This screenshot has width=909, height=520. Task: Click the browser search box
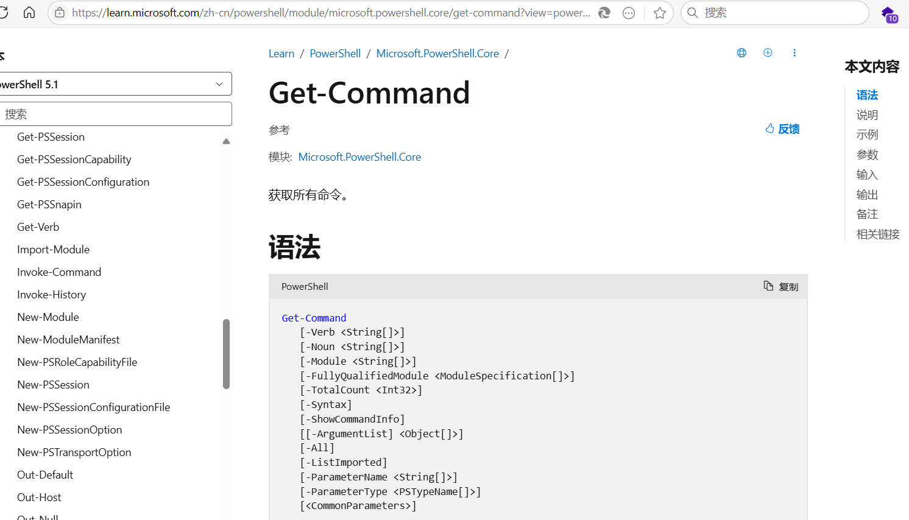pos(774,13)
